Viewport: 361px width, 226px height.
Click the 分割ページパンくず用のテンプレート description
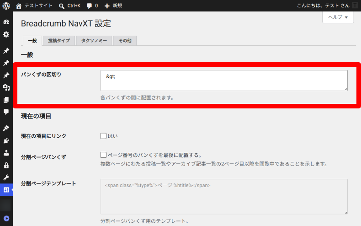(144, 221)
